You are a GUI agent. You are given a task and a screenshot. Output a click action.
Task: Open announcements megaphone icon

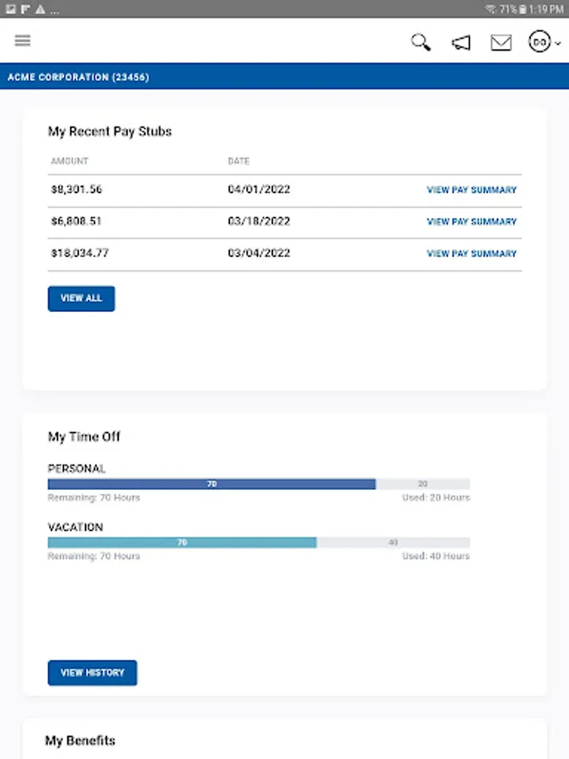tap(461, 42)
